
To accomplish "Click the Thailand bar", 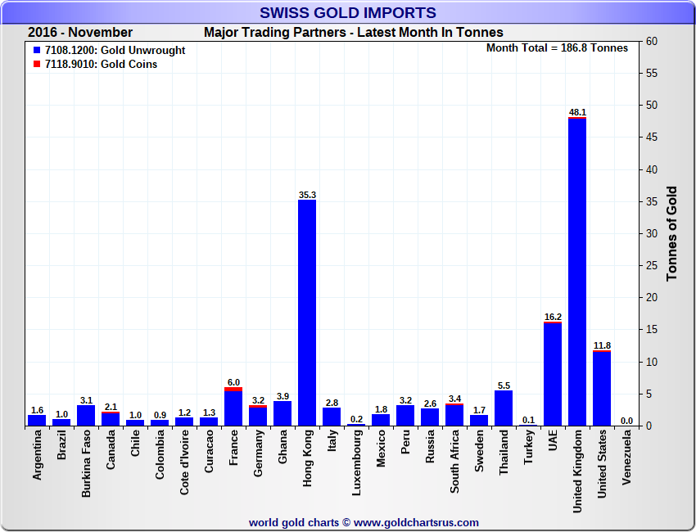I will coord(503,408).
